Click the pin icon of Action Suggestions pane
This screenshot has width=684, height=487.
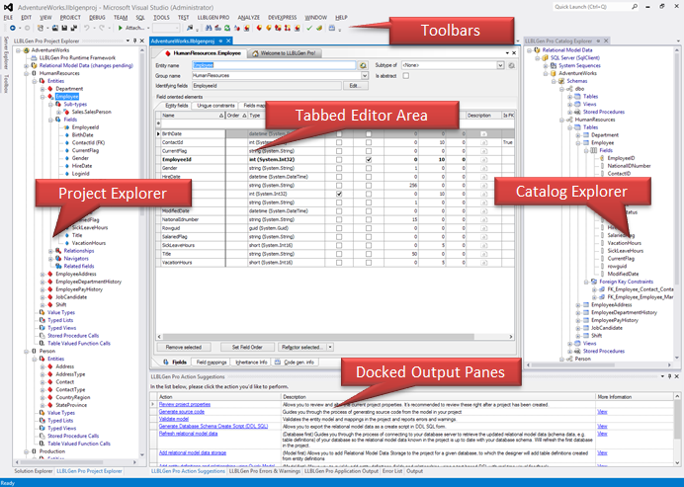[x=669, y=376]
